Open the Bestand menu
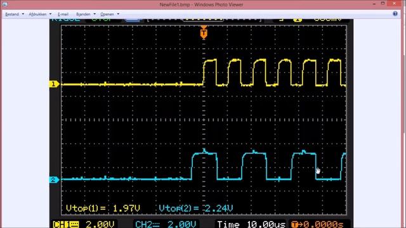Viewport: 406px width, 228px height. (x=12, y=14)
